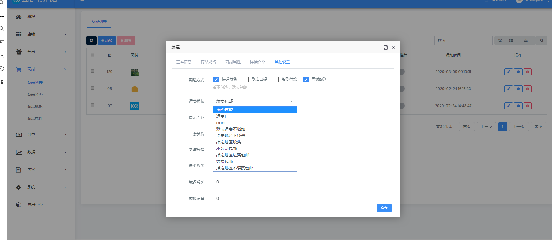This screenshot has height=240, width=552.
Task: Click the pencil edit icon for product 129
Action: (x=509, y=72)
